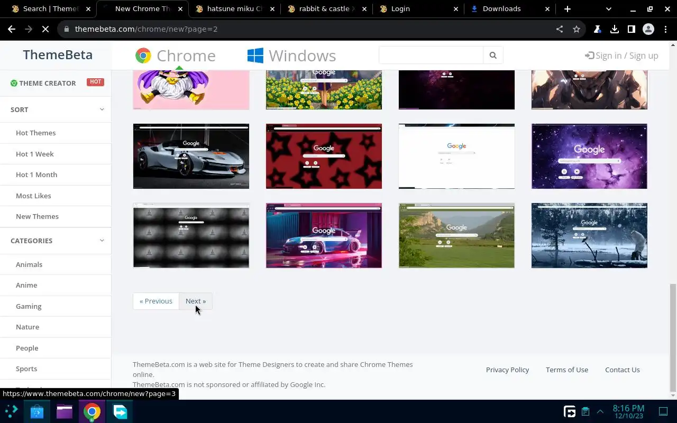Open the green mountain meadow theme thumbnail
677x423 pixels.
click(456, 235)
